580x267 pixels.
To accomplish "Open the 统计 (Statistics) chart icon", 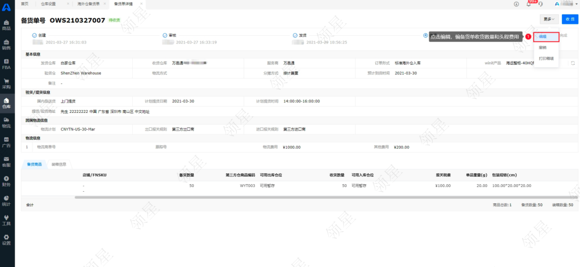I will (x=6, y=200).
